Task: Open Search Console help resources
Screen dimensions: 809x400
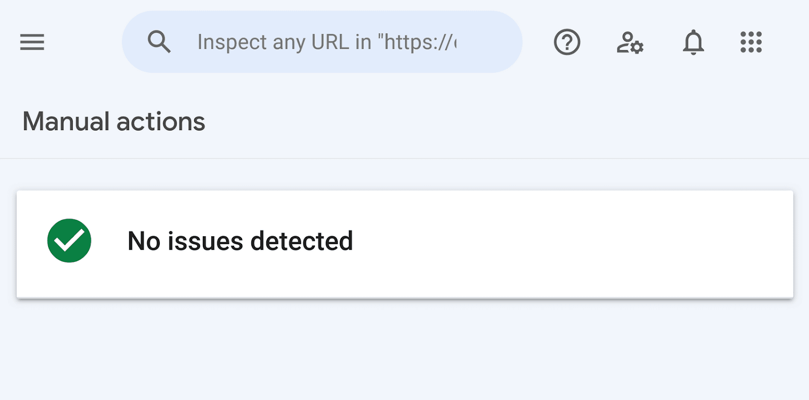Action: (567, 42)
